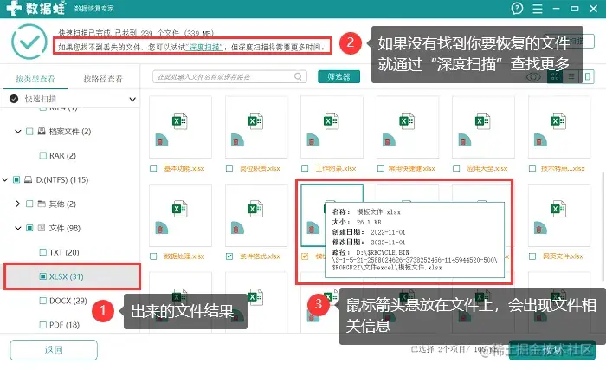The height and width of the screenshot is (370, 606).
Task: Check the 岗位职责.xlsx file checkbox
Action: pos(229,168)
